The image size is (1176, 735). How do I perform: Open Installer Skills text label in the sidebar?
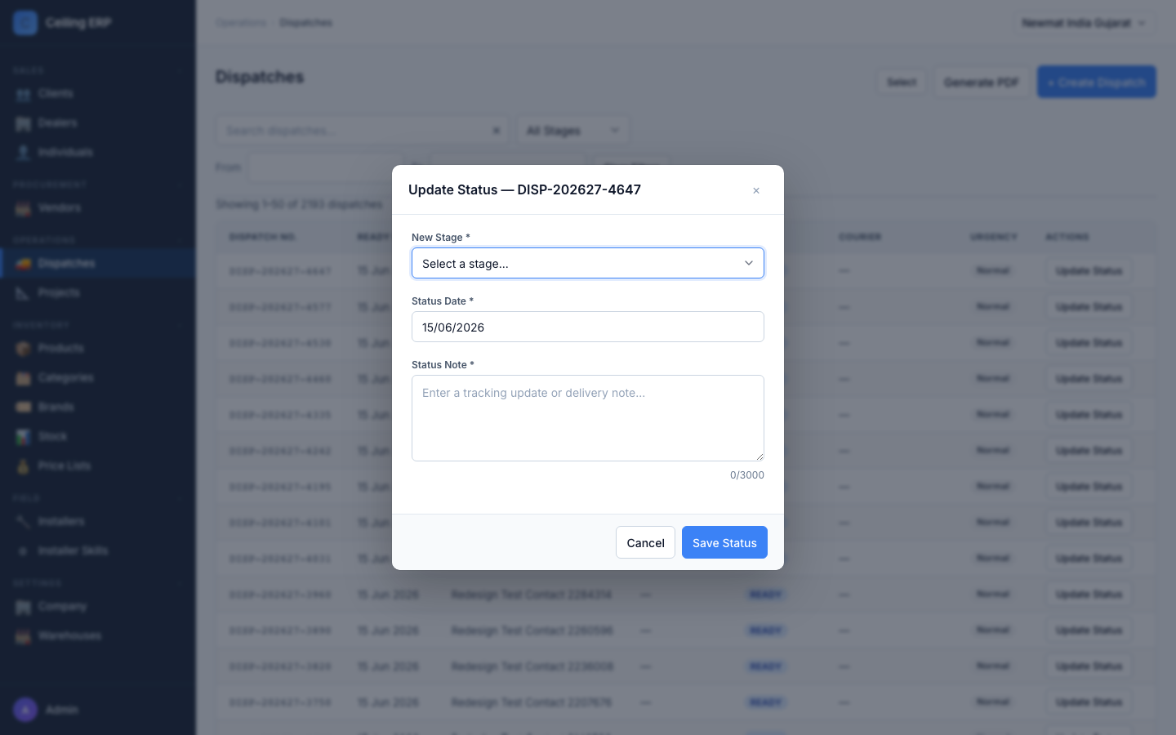pos(73,551)
